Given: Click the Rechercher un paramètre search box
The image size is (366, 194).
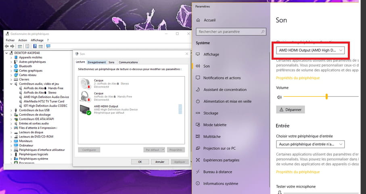Looking at the screenshot, I should 231,32.
